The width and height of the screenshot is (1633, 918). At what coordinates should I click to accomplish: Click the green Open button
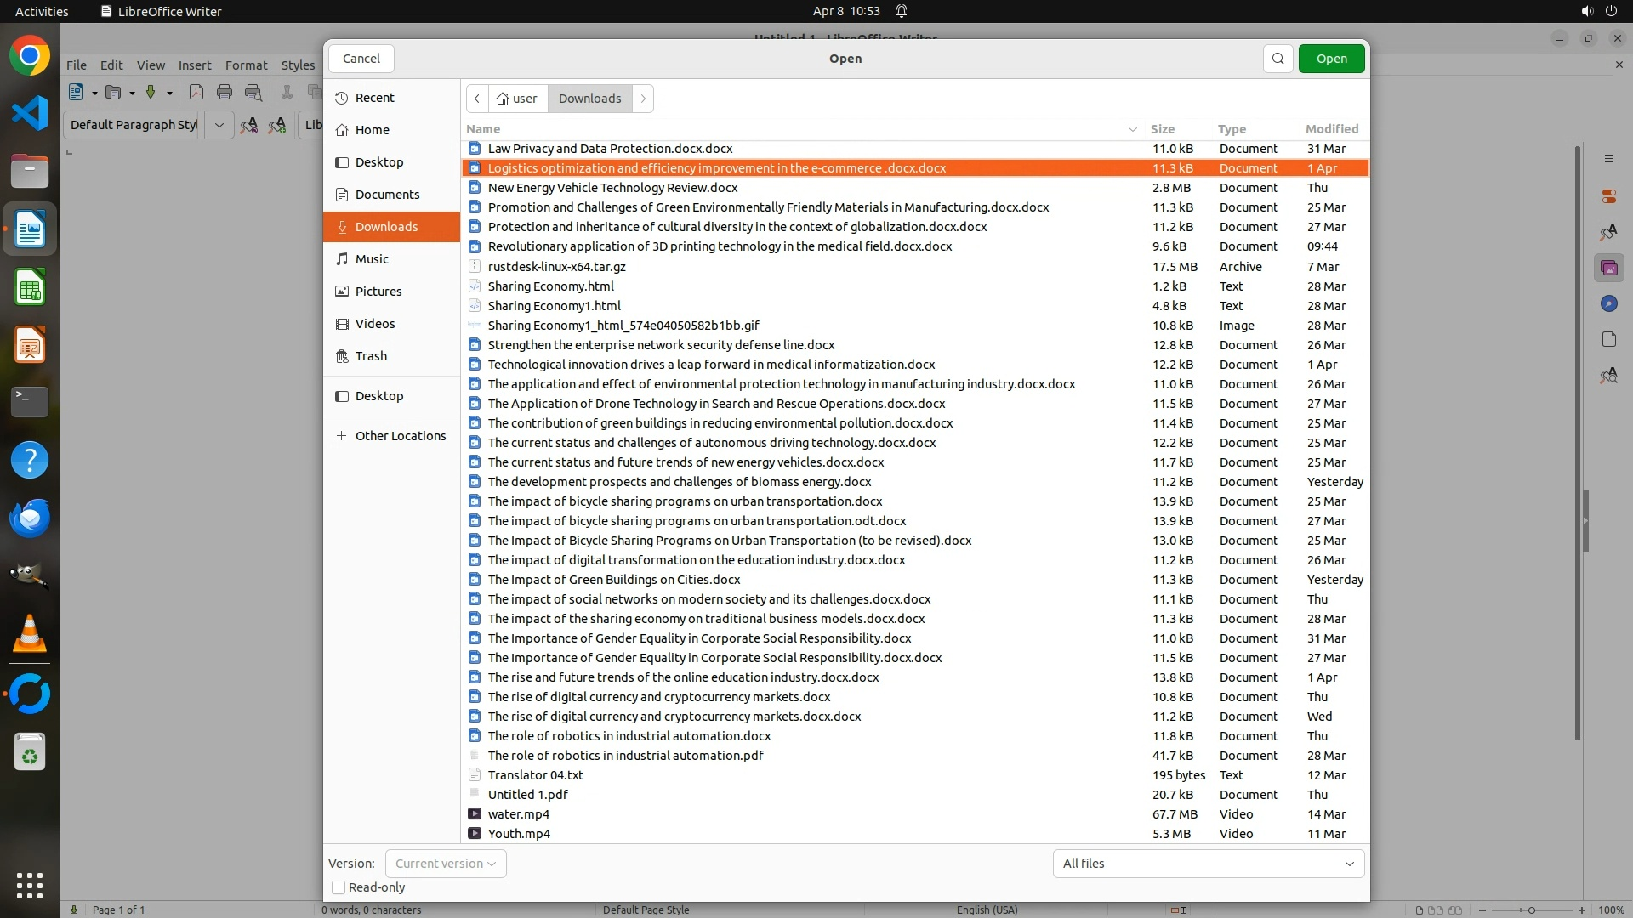(x=1331, y=59)
